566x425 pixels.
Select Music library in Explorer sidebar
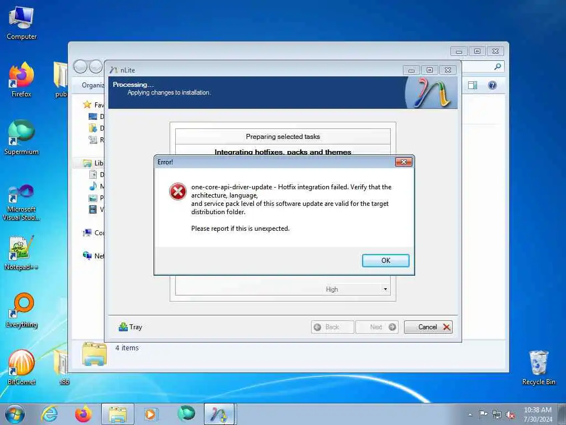coord(96,186)
